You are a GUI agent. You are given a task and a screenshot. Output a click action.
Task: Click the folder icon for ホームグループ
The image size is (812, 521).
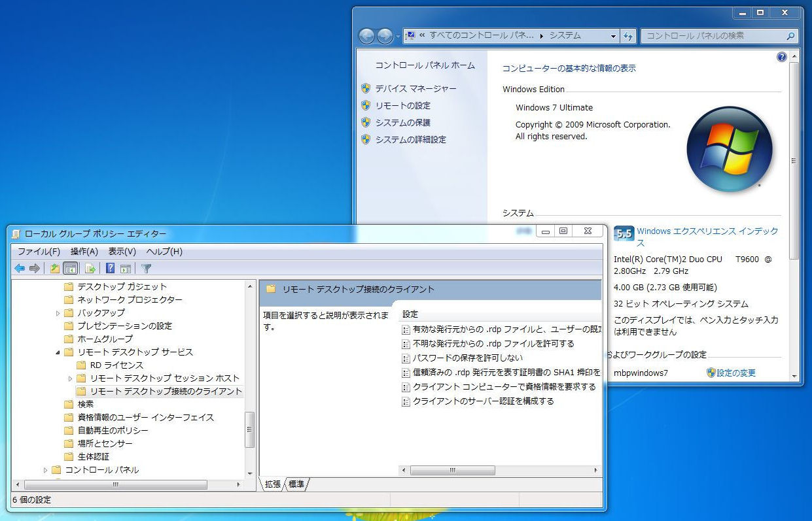coord(69,339)
